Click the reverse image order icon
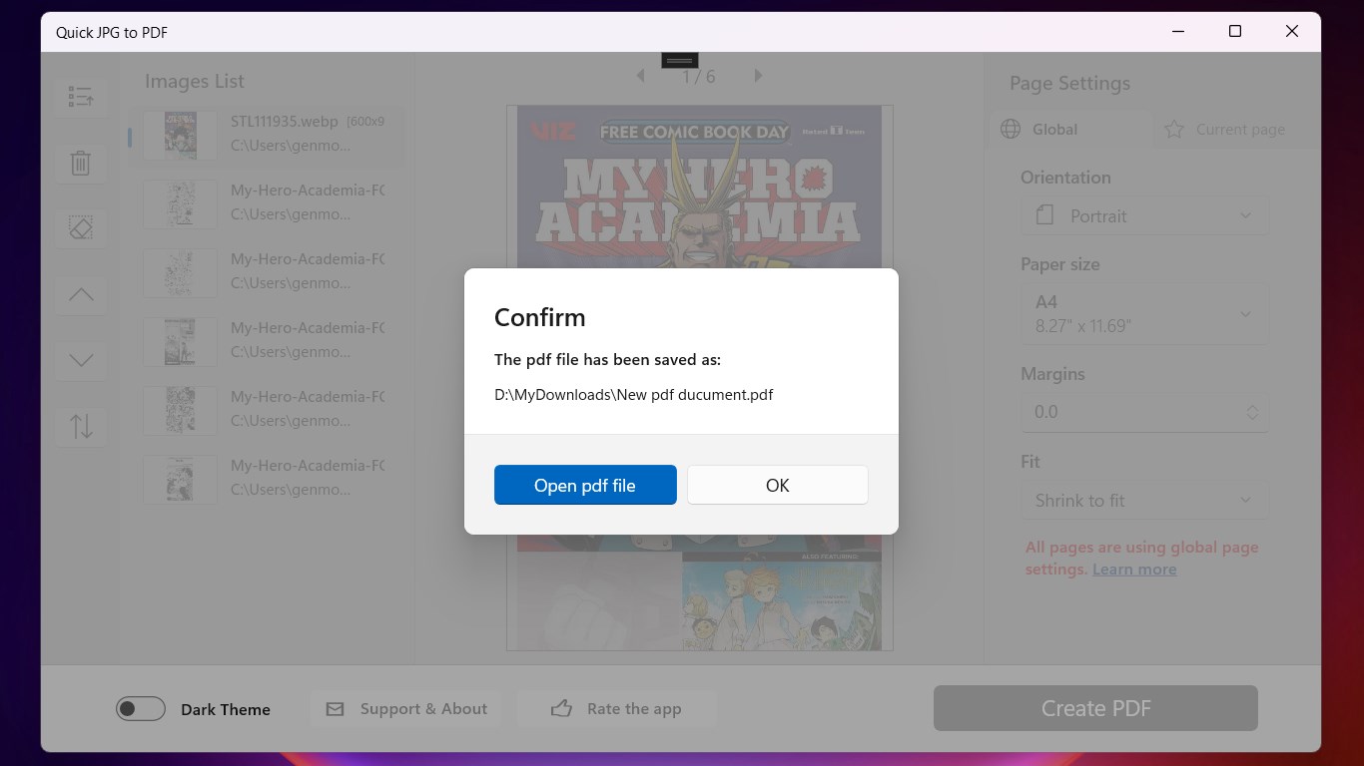Screen dimensions: 1364x766 pyautogui.click(x=80, y=426)
